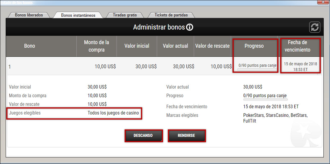The image size is (330, 164).
Task: Click '0/90 puntos para canje' in table row
Action: pyautogui.click(x=257, y=65)
